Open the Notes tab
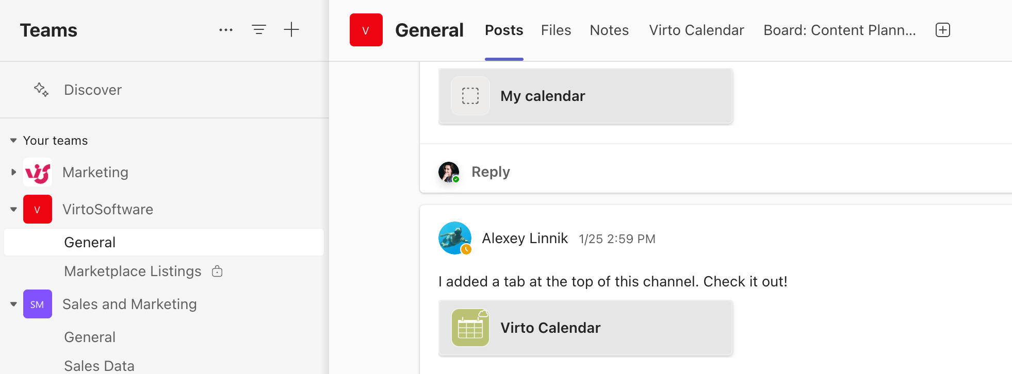 [609, 30]
